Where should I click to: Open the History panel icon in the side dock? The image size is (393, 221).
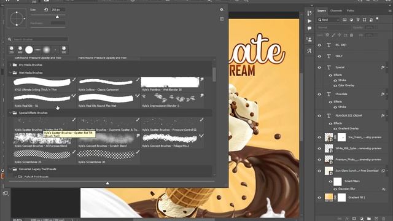(309, 13)
